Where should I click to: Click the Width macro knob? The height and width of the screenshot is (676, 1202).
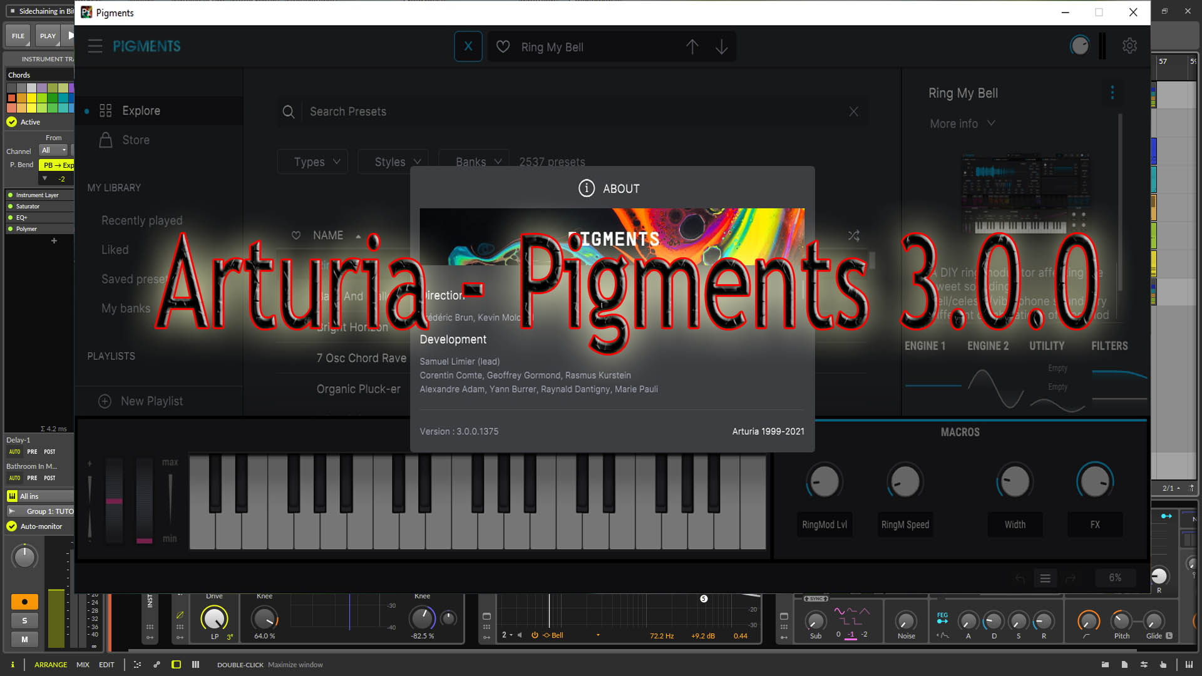(x=1014, y=482)
